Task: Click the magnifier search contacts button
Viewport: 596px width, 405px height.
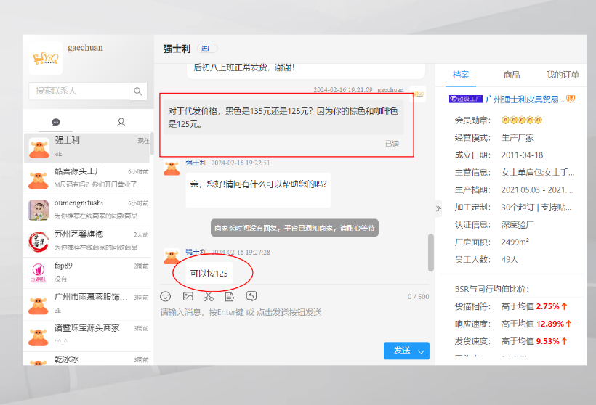Action: (138, 91)
